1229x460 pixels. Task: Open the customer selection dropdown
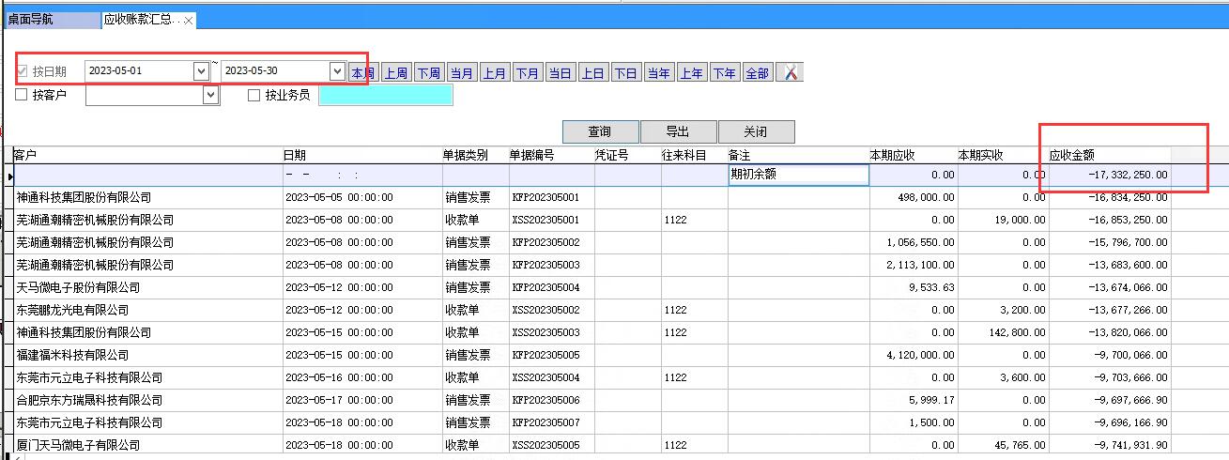(x=210, y=95)
